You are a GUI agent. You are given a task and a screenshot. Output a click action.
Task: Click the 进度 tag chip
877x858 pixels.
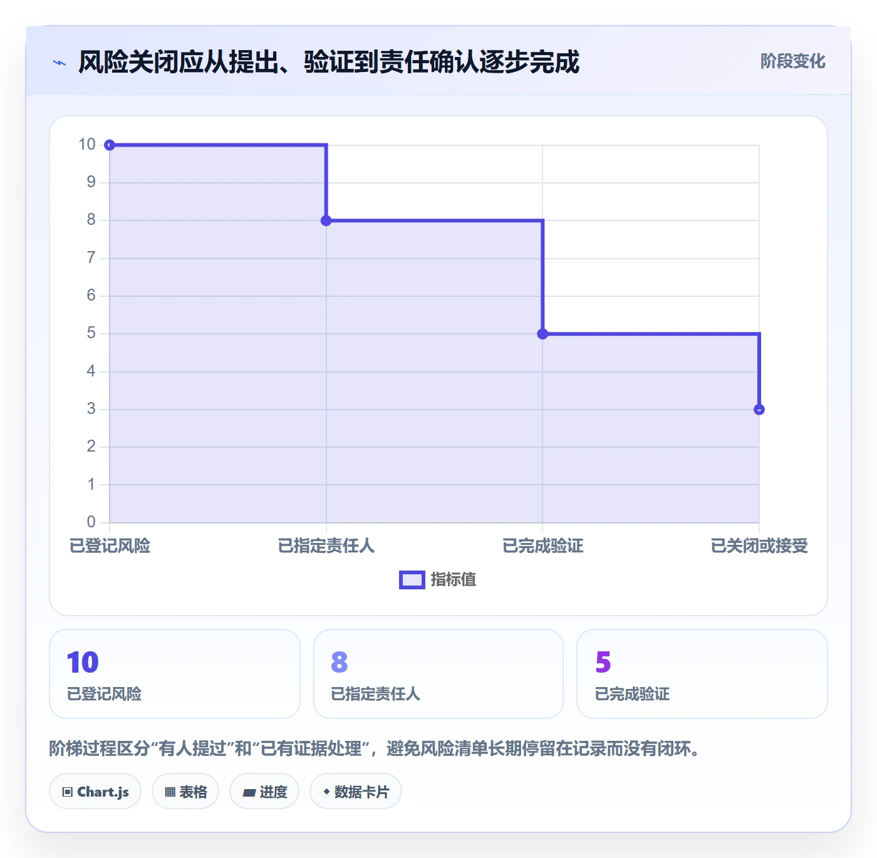tap(264, 792)
